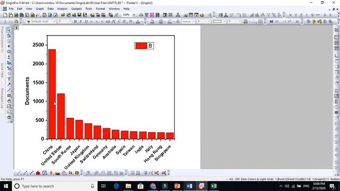Click Set as X column icon
Viewport: 340px width, 191px height.
291,15
